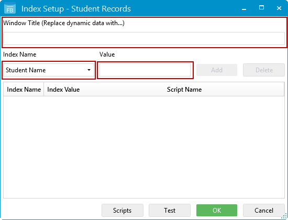
Task: Sort by the Index Value column header
Action: pyautogui.click(x=63, y=90)
